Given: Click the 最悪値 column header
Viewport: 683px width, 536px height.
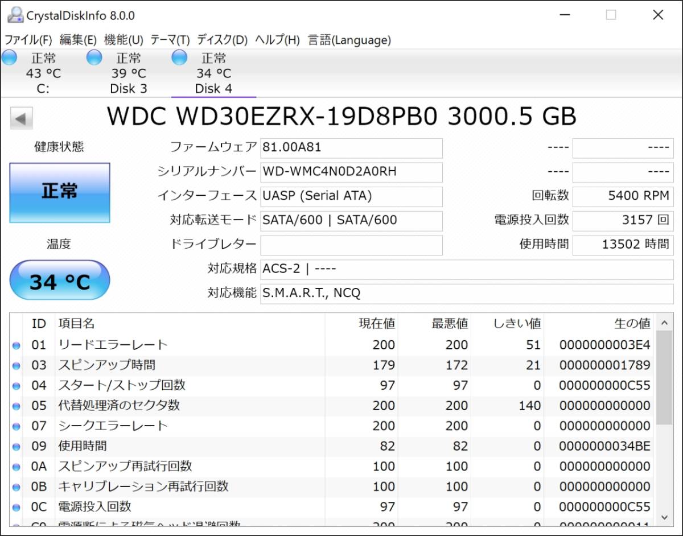Looking at the screenshot, I should pos(434,324).
